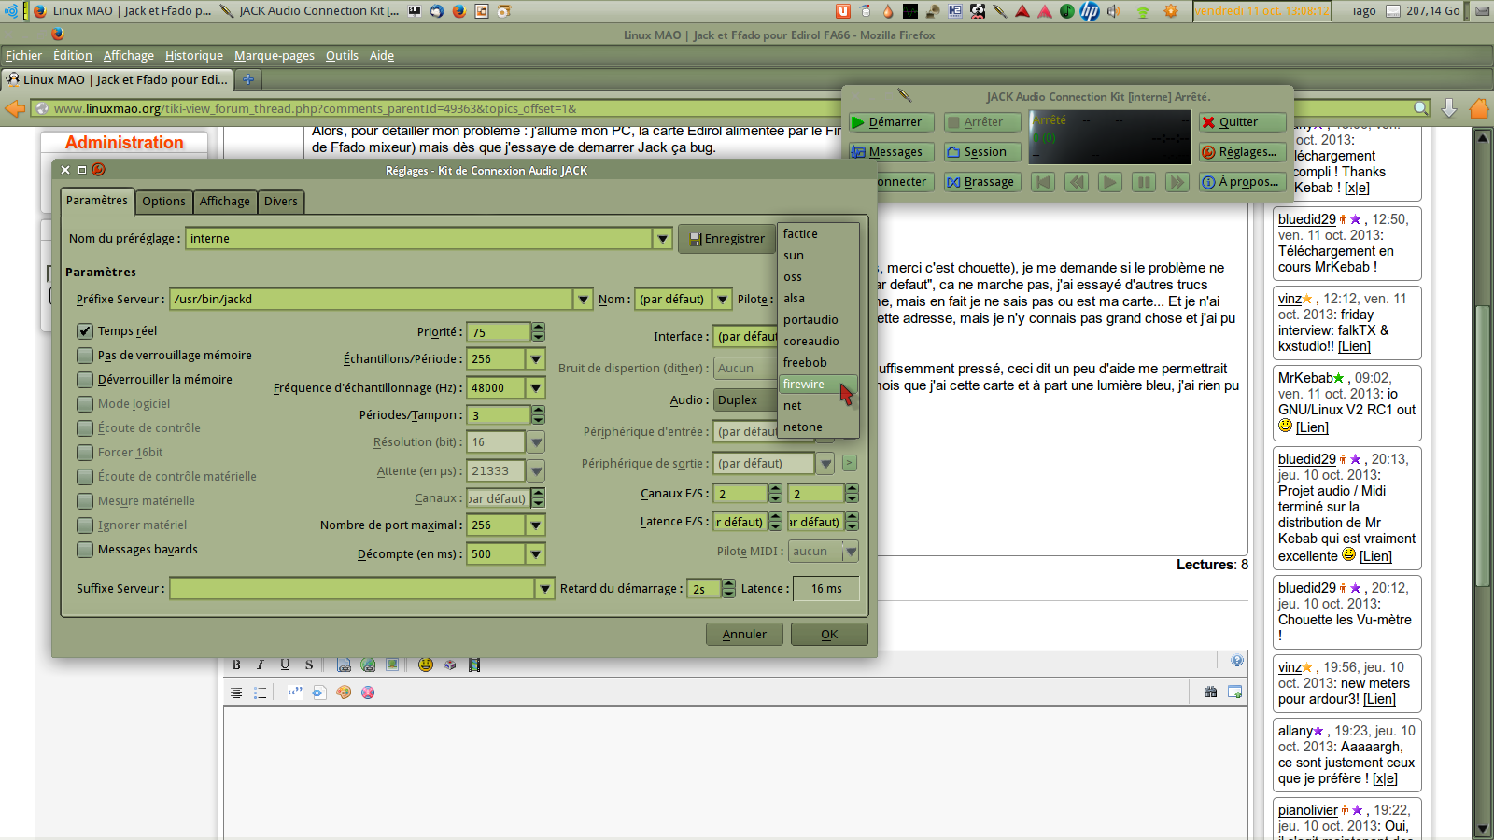Click the Italic formatting icon in forum editor
The width and height of the screenshot is (1494, 840).
[x=261, y=665]
